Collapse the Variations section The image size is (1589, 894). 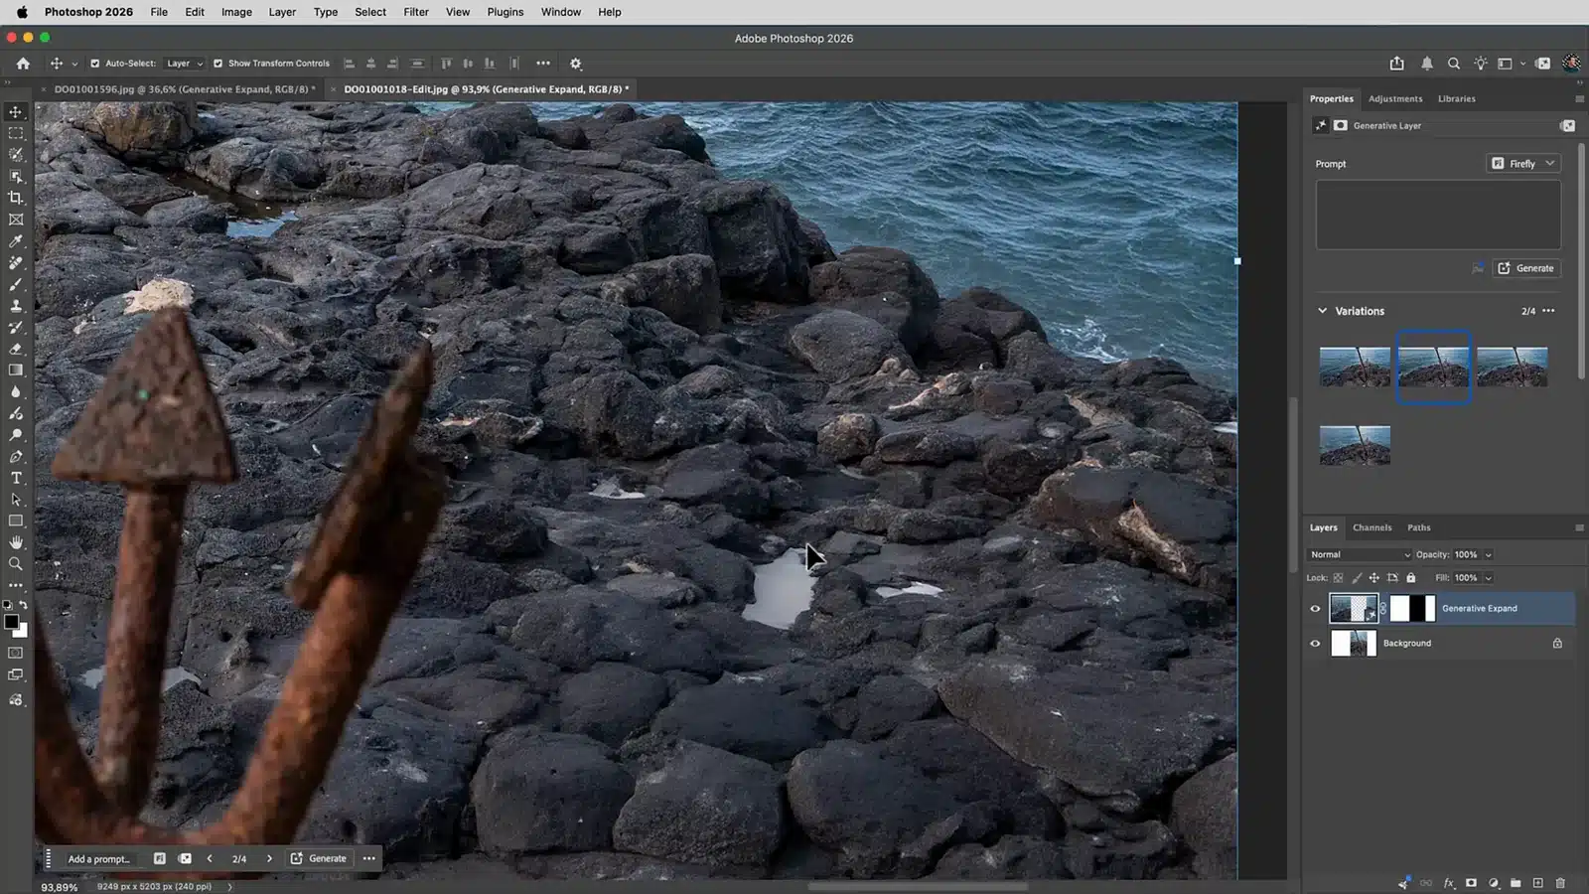click(1323, 311)
